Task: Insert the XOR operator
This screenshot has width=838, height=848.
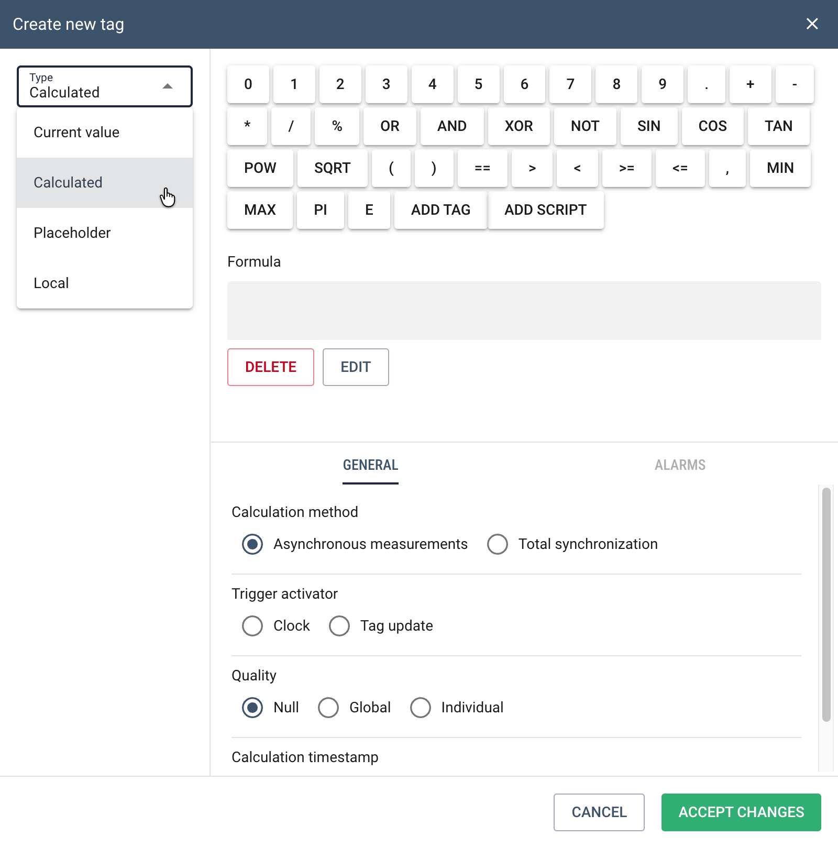Action: 519,126
